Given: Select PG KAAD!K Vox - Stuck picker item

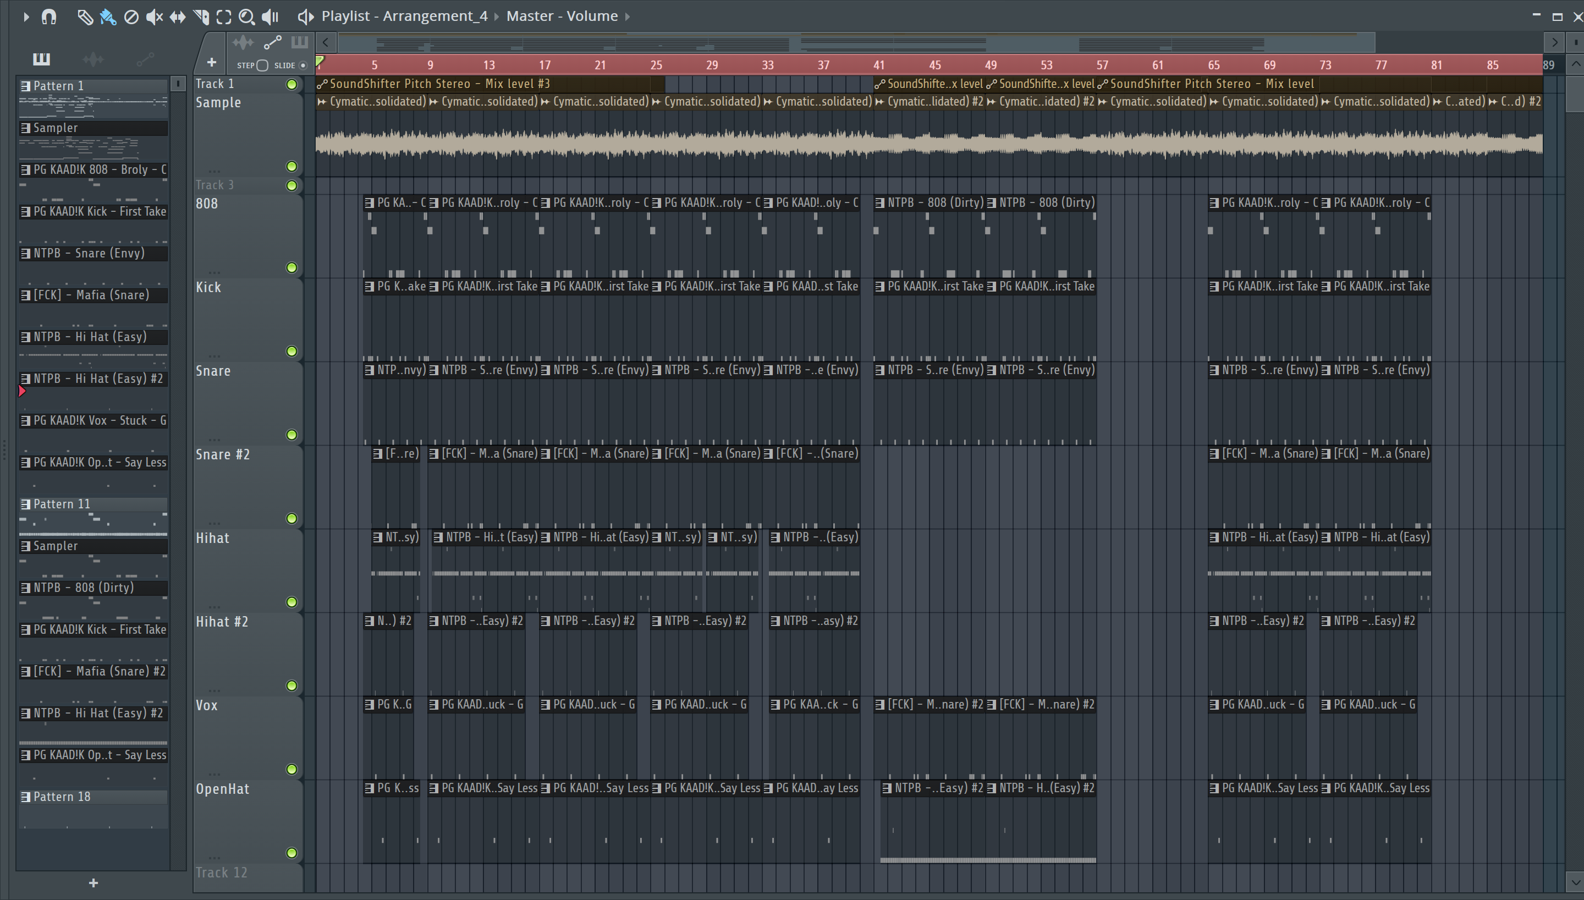Looking at the screenshot, I should click(x=94, y=420).
